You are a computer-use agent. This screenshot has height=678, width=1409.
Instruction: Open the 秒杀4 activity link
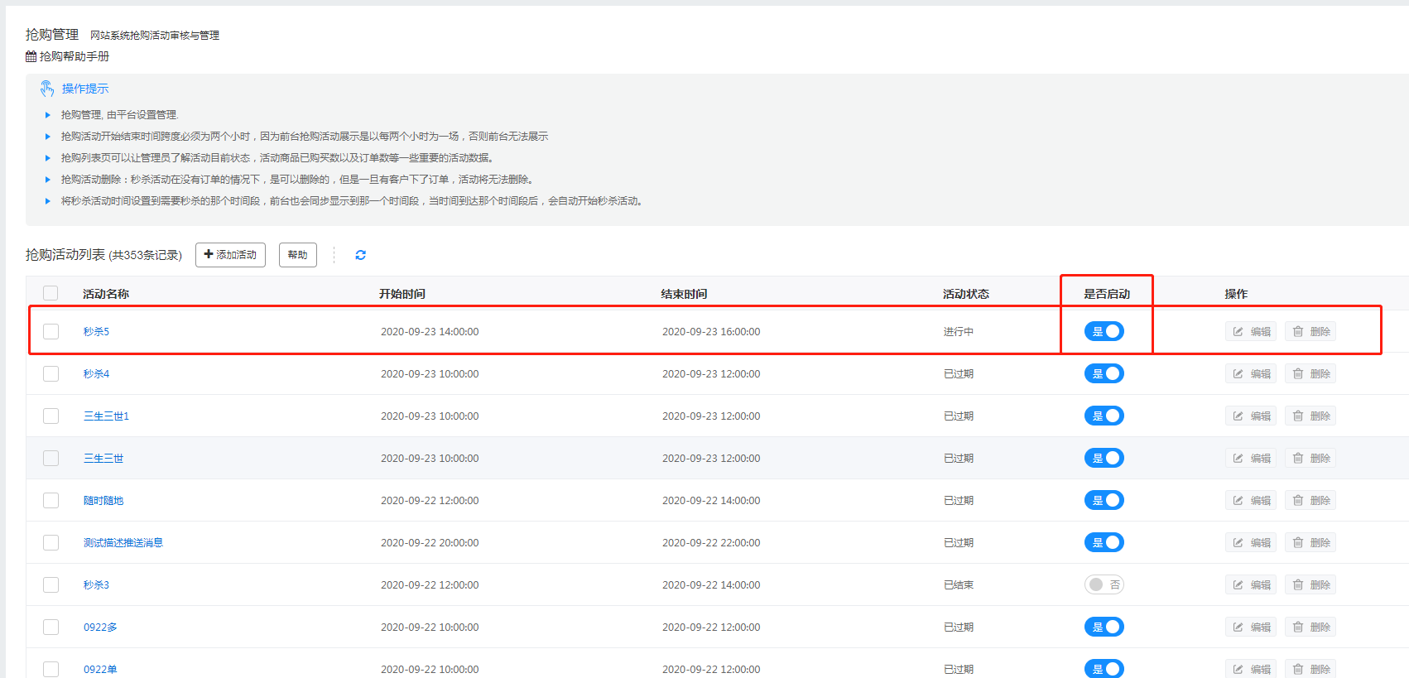(x=96, y=374)
